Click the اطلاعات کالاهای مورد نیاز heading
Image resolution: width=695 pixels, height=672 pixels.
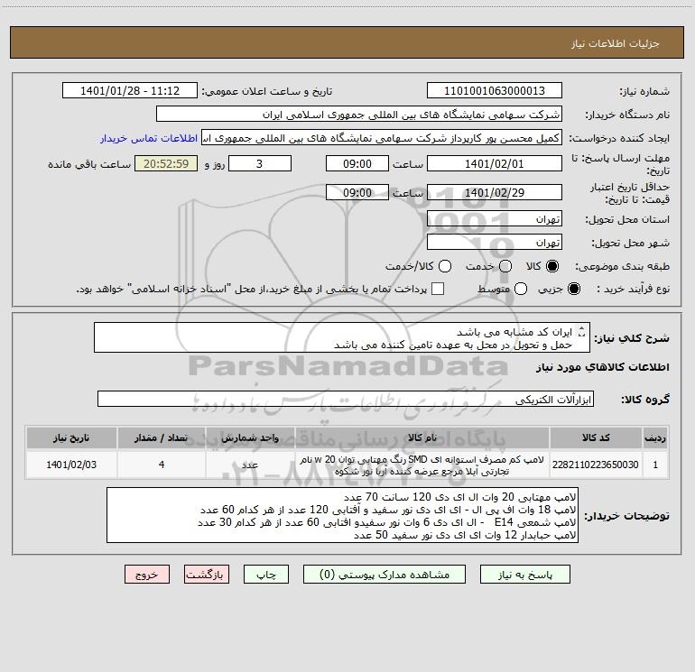click(x=603, y=367)
